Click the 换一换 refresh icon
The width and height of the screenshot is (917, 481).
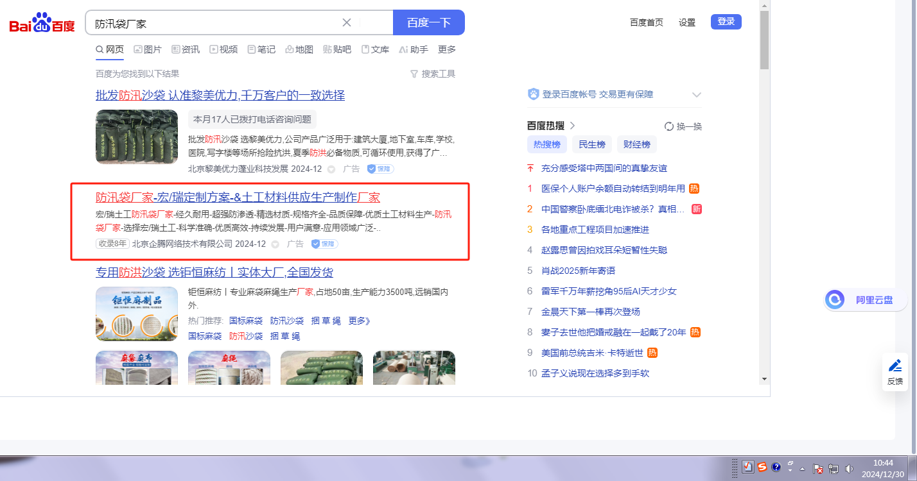coord(668,126)
